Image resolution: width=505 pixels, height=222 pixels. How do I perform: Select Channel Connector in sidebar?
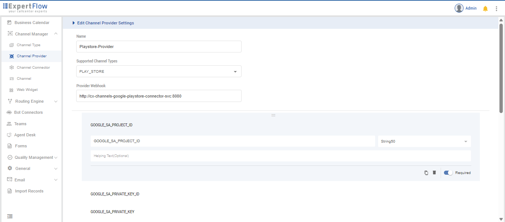pos(33,68)
